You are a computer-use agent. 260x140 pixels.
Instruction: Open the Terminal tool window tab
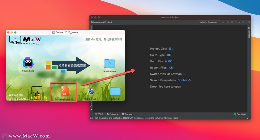(127, 114)
